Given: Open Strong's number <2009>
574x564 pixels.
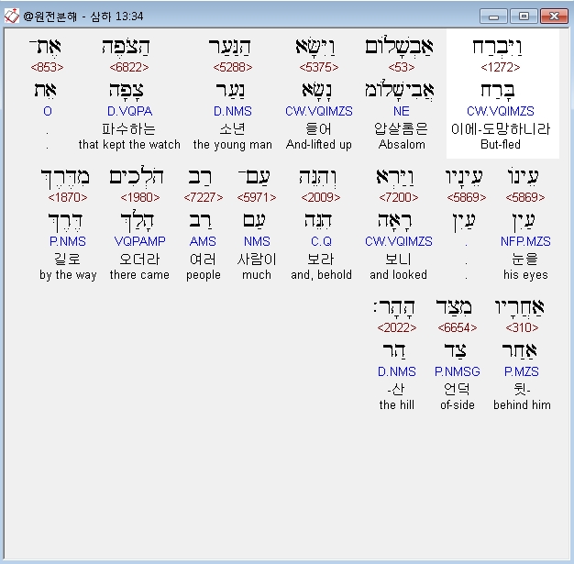Looking at the screenshot, I should [x=321, y=197].
